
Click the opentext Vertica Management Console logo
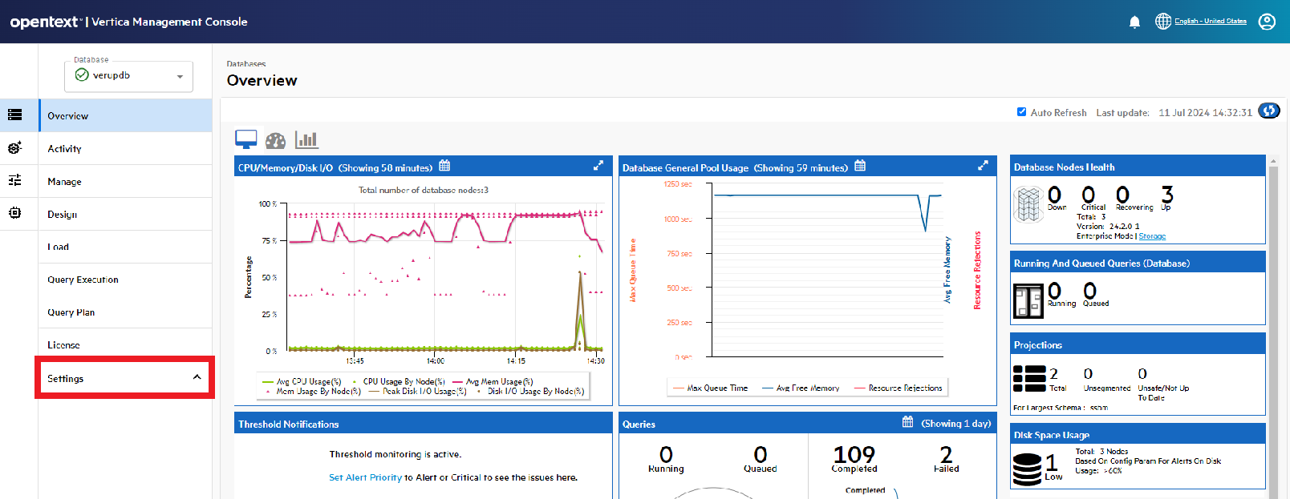[128, 22]
